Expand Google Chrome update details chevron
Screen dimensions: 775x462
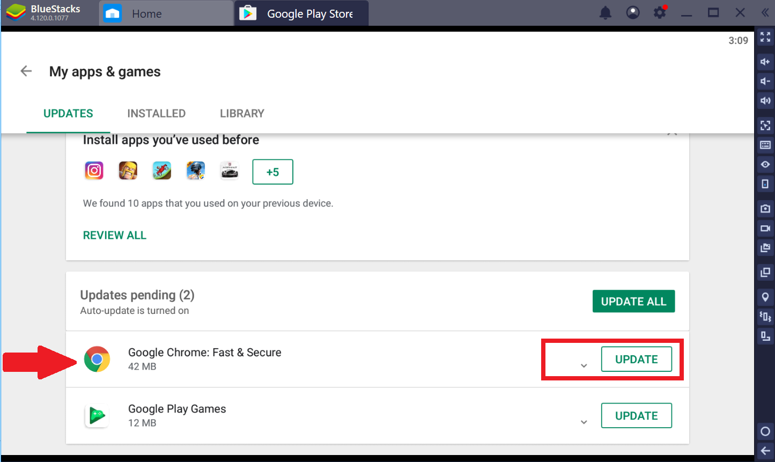pyautogui.click(x=584, y=366)
